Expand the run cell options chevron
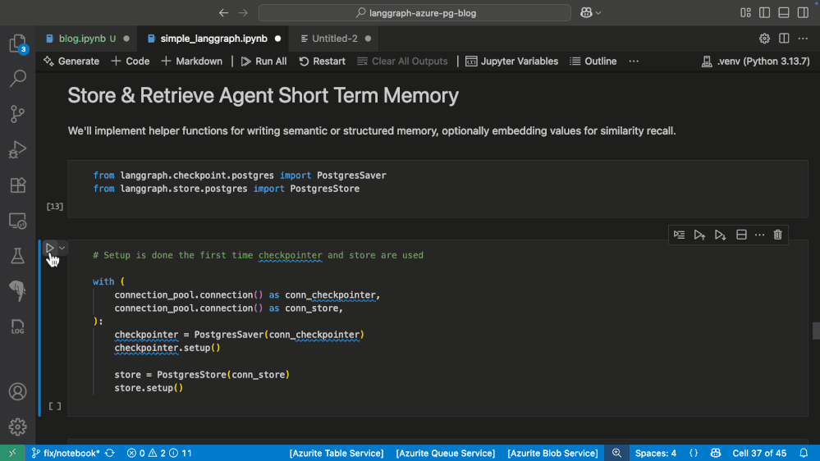The image size is (820, 461). coord(62,248)
